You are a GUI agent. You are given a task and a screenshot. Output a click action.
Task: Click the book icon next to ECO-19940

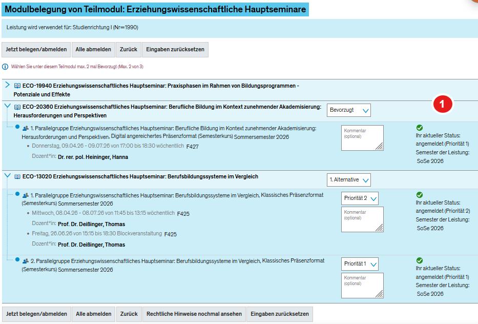17,86
